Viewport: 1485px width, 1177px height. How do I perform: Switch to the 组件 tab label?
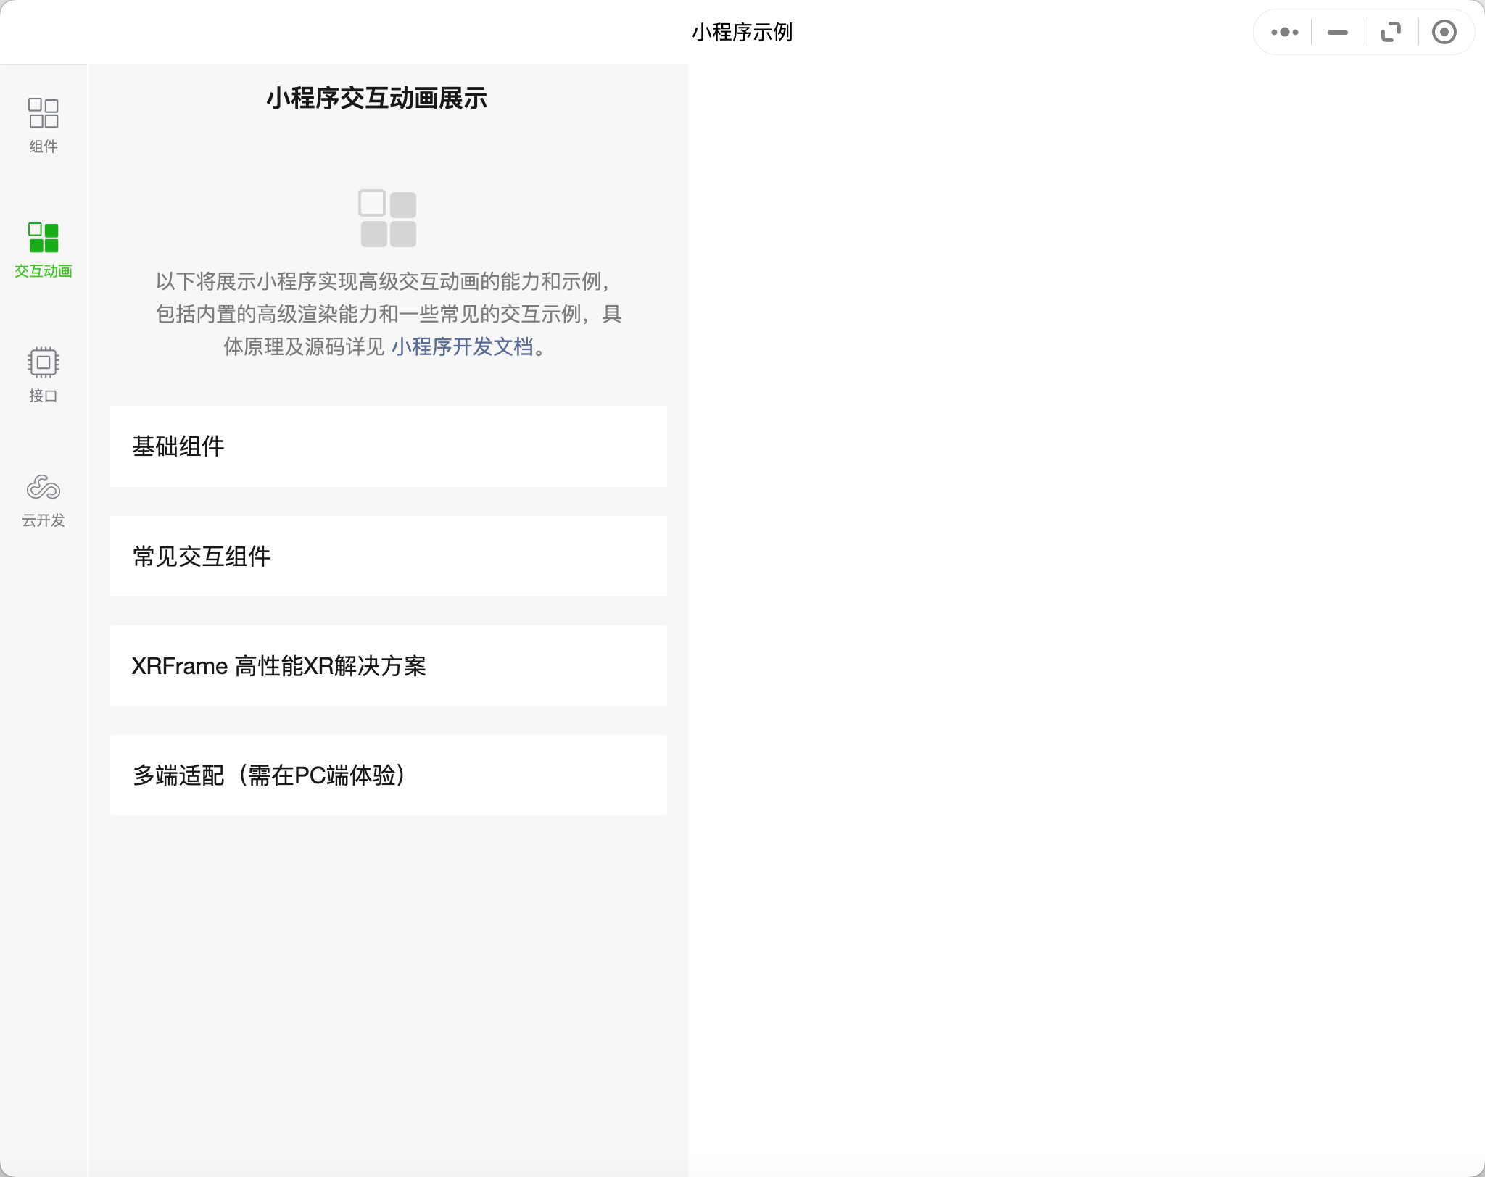pos(44,146)
